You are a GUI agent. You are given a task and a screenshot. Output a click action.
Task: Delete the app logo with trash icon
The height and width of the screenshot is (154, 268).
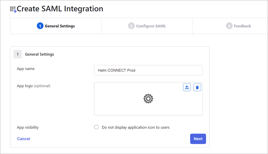coord(197,87)
